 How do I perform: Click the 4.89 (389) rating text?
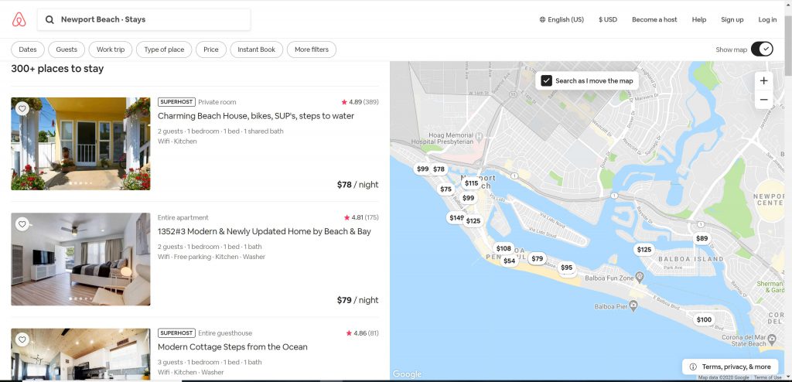360,102
